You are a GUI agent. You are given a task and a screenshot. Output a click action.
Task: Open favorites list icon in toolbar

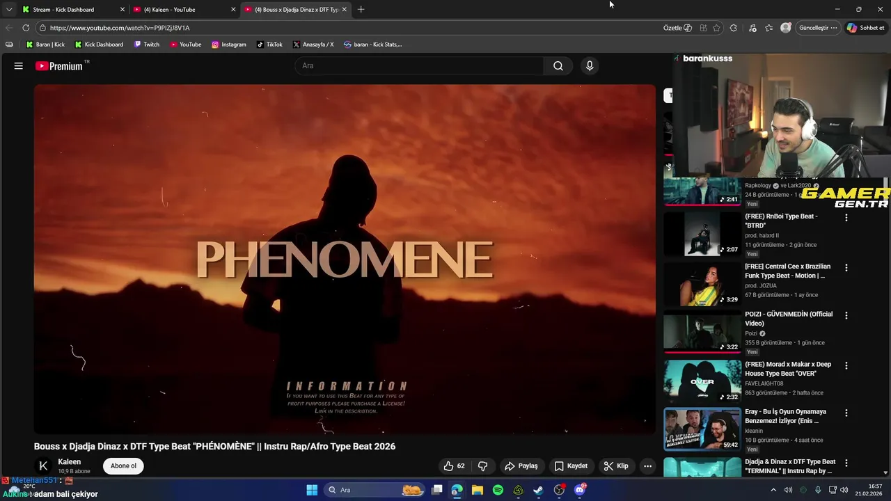tap(768, 28)
